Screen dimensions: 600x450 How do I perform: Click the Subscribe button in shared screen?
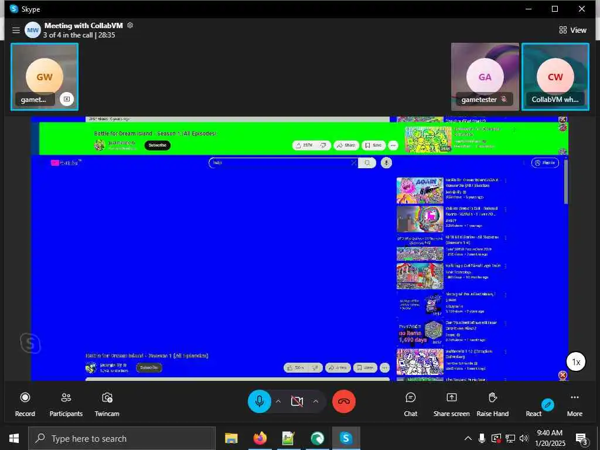157,145
